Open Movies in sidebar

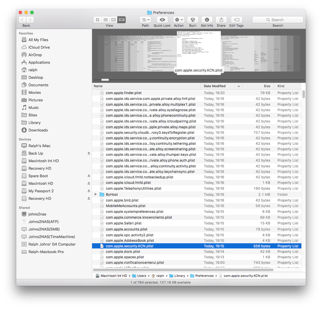35,93
